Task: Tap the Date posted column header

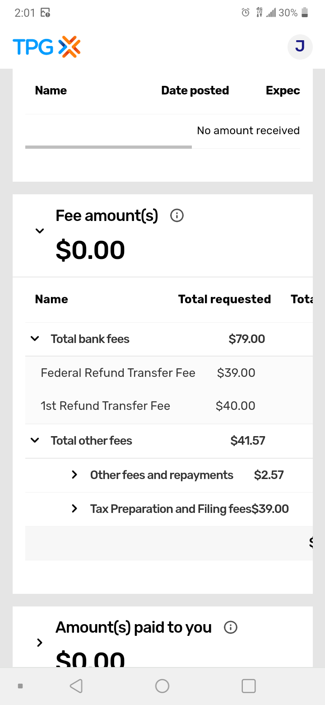Action: click(195, 90)
